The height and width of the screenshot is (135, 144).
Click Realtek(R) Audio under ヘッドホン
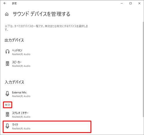point(21,54)
